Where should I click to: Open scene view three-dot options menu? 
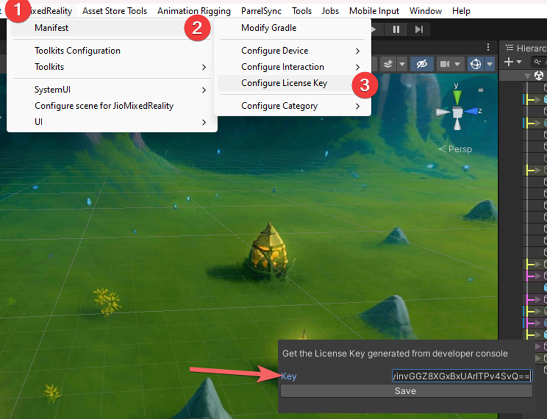click(489, 47)
